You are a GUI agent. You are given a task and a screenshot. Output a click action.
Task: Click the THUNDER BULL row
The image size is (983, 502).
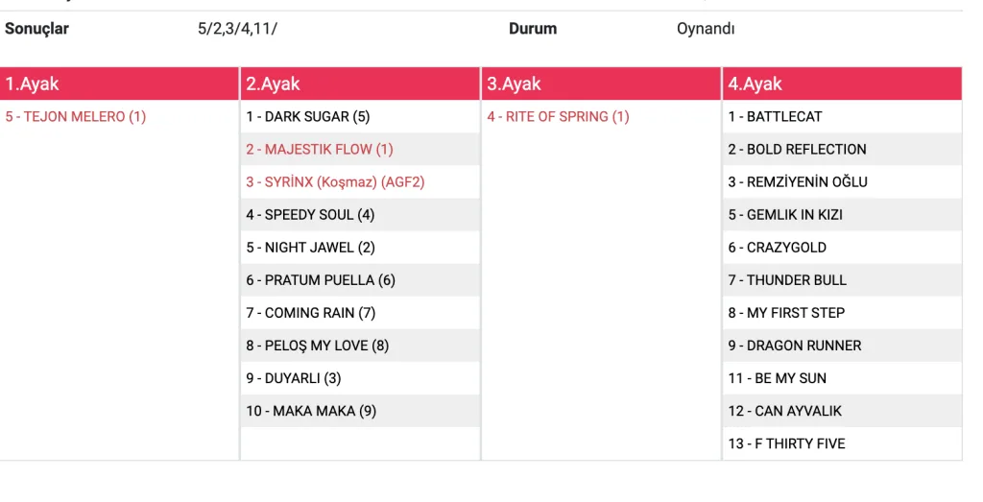787,280
